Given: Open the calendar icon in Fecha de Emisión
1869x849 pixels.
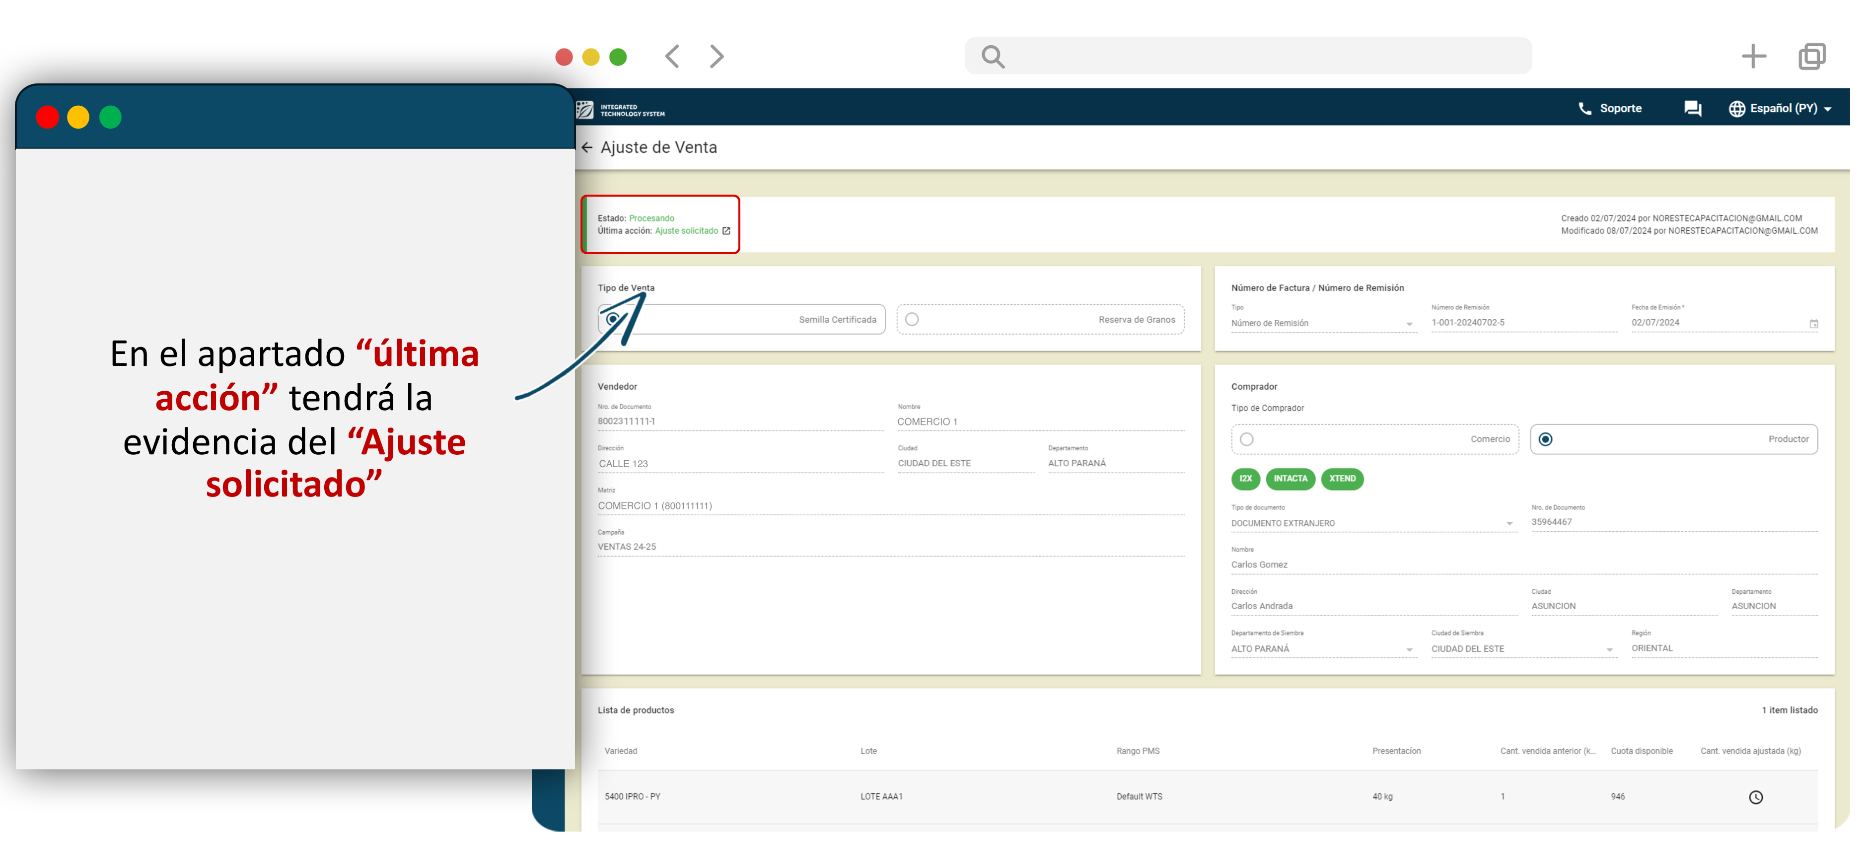Looking at the screenshot, I should [x=1813, y=324].
